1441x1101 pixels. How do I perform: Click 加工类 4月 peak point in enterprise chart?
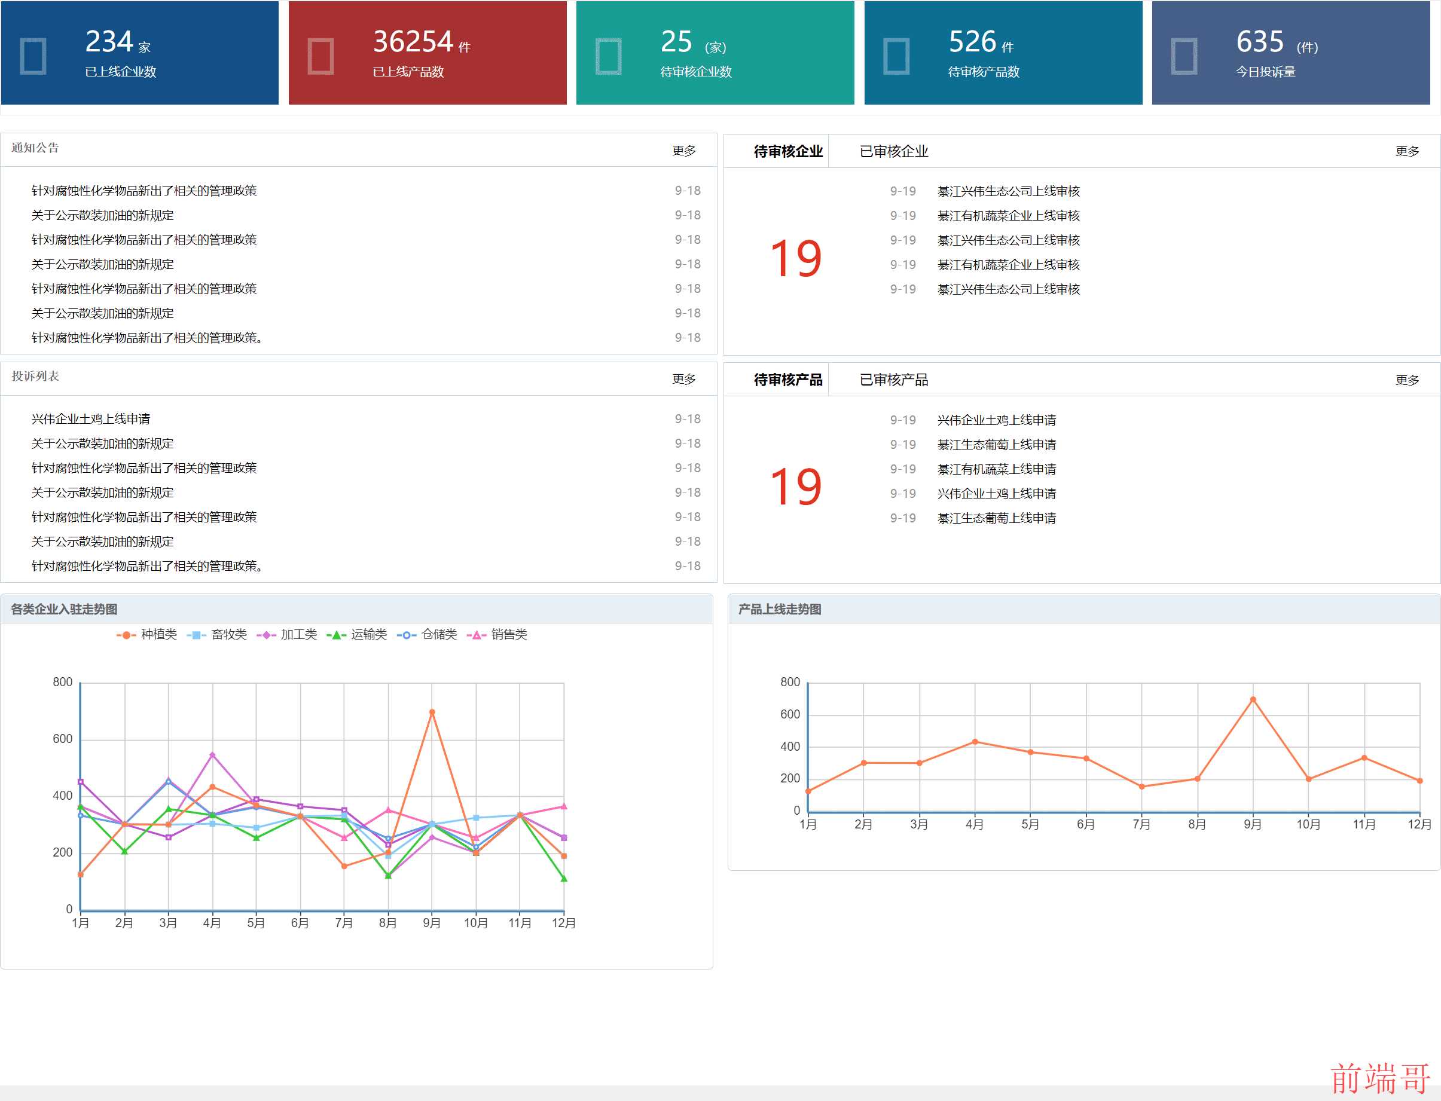pyautogui.click(x=212, y=755)
